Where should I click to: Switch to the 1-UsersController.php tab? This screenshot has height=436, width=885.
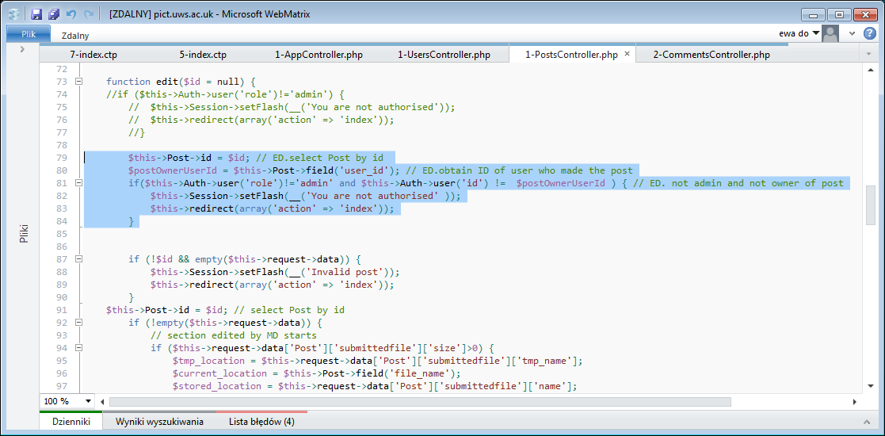point(444,55)
